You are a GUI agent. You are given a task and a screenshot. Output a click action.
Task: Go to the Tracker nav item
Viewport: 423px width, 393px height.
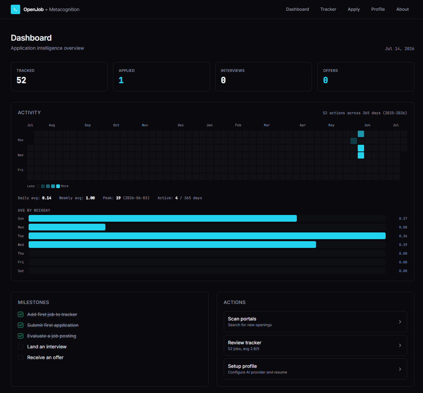(x=328, y=9)
